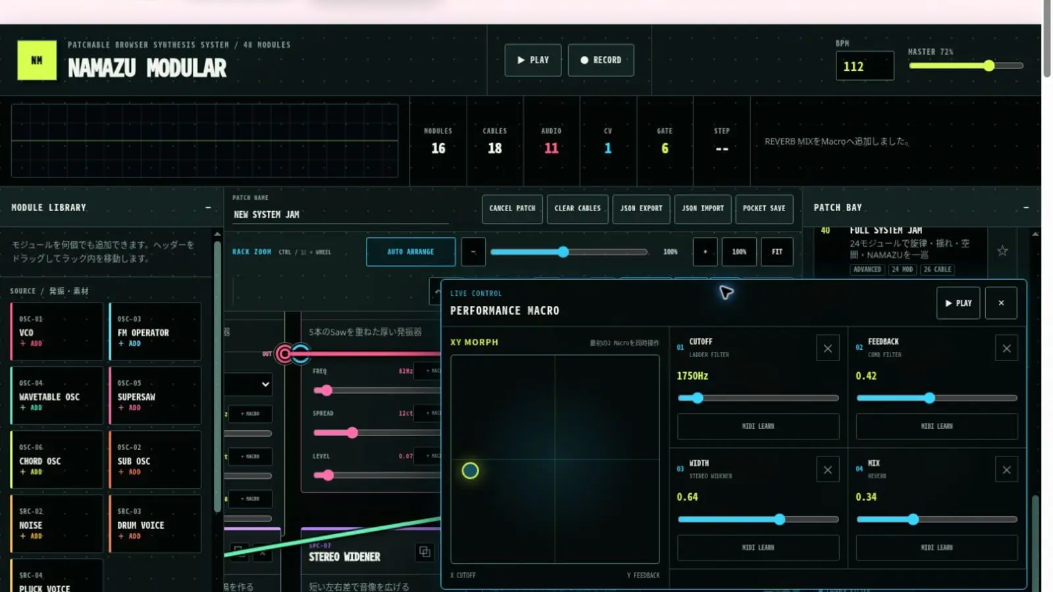Toggle Auto Arrange for the rack

pos(411,252)
